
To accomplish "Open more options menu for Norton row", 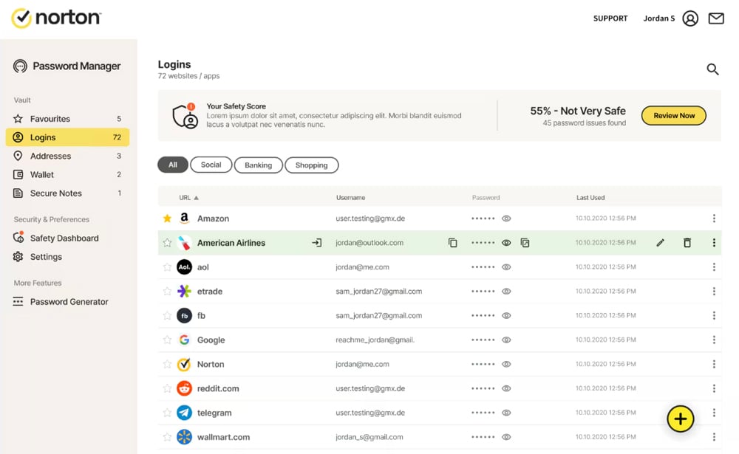I will pos(714,365).
